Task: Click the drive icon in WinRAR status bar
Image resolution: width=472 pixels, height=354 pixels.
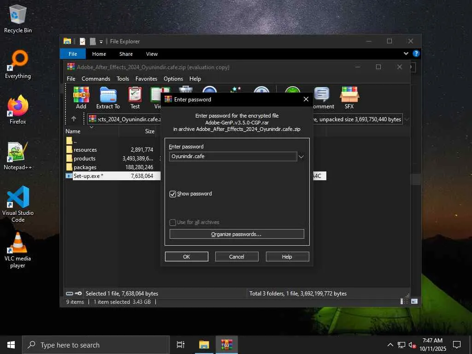Action: click(70, 294)
